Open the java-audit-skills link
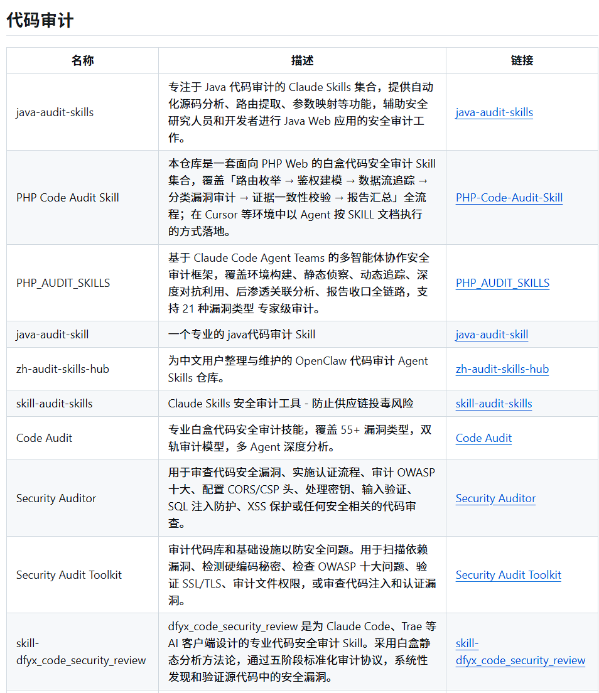This screenshot has height=693, width=599. (x=494, y=112)
